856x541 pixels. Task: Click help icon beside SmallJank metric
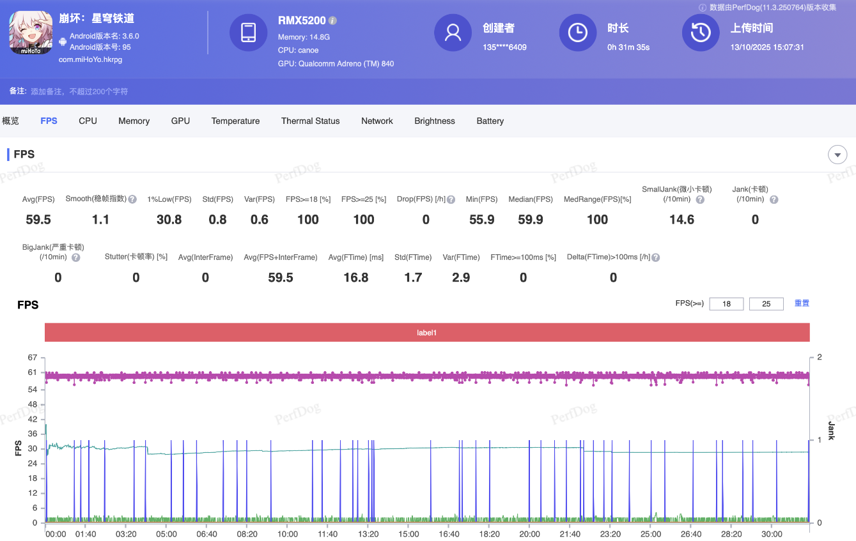(700, 199)
